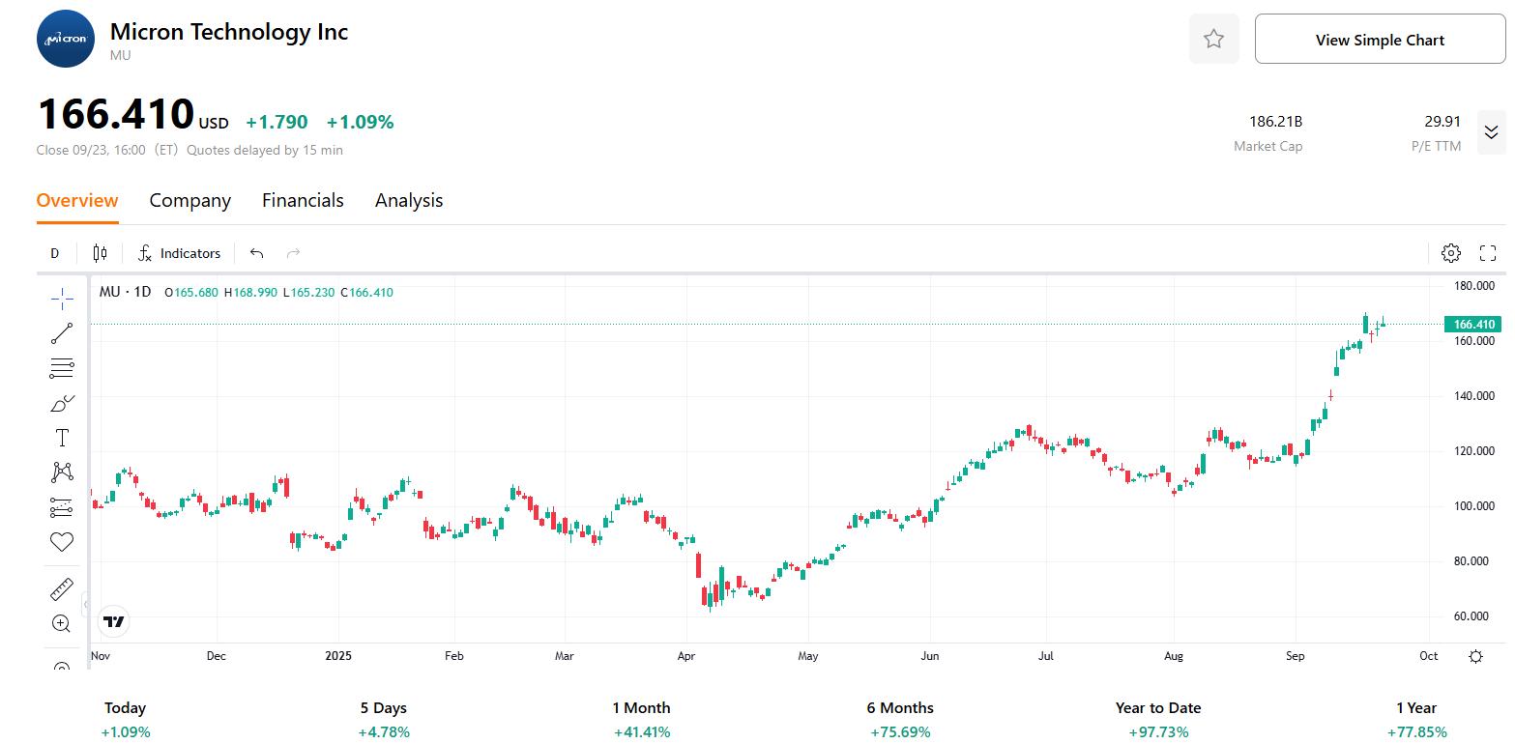The width and height of the screenshot is (1515, 744).
Task: Expand the double-chevron to show more key stats
Action: pos(1491,132)
